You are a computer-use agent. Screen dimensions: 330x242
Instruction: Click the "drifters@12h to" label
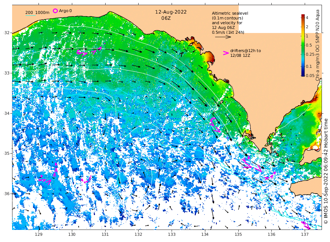pyautogui.click(x=245, y=51)
